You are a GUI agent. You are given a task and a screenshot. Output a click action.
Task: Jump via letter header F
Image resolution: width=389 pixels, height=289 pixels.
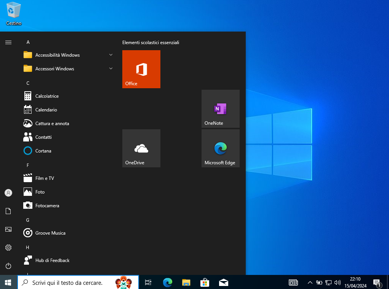(28, 165)
